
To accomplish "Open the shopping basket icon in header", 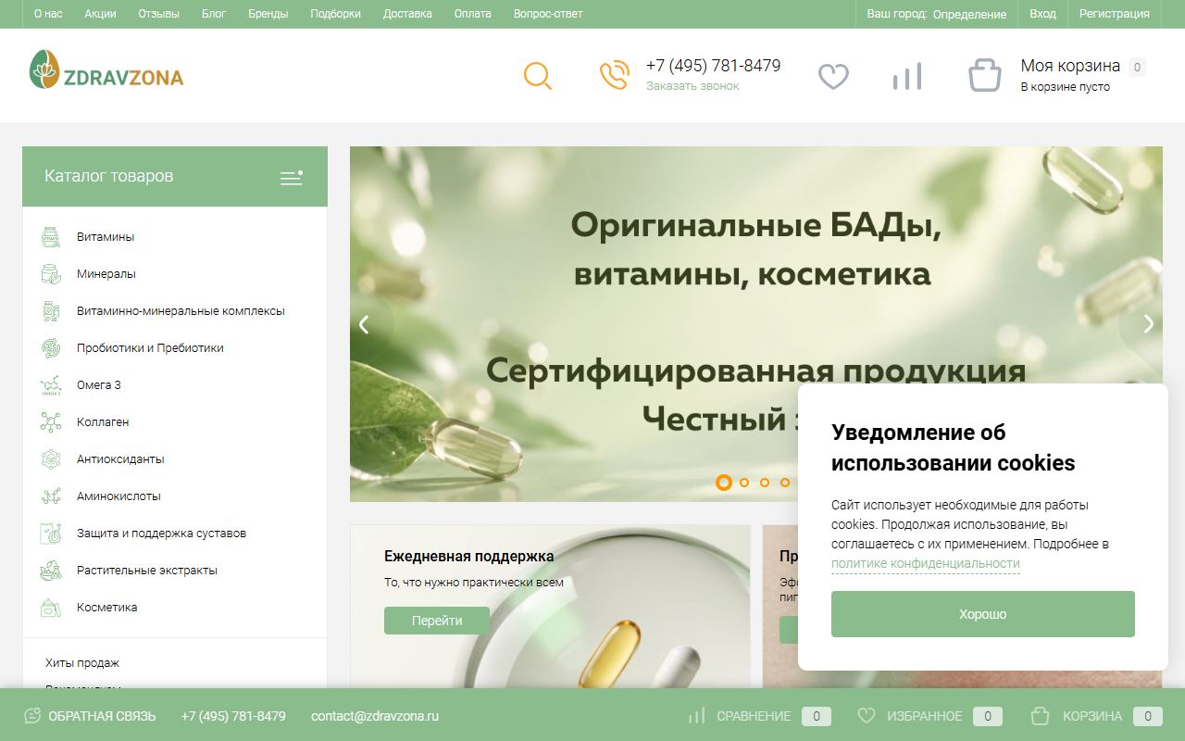I will point(985,75).
